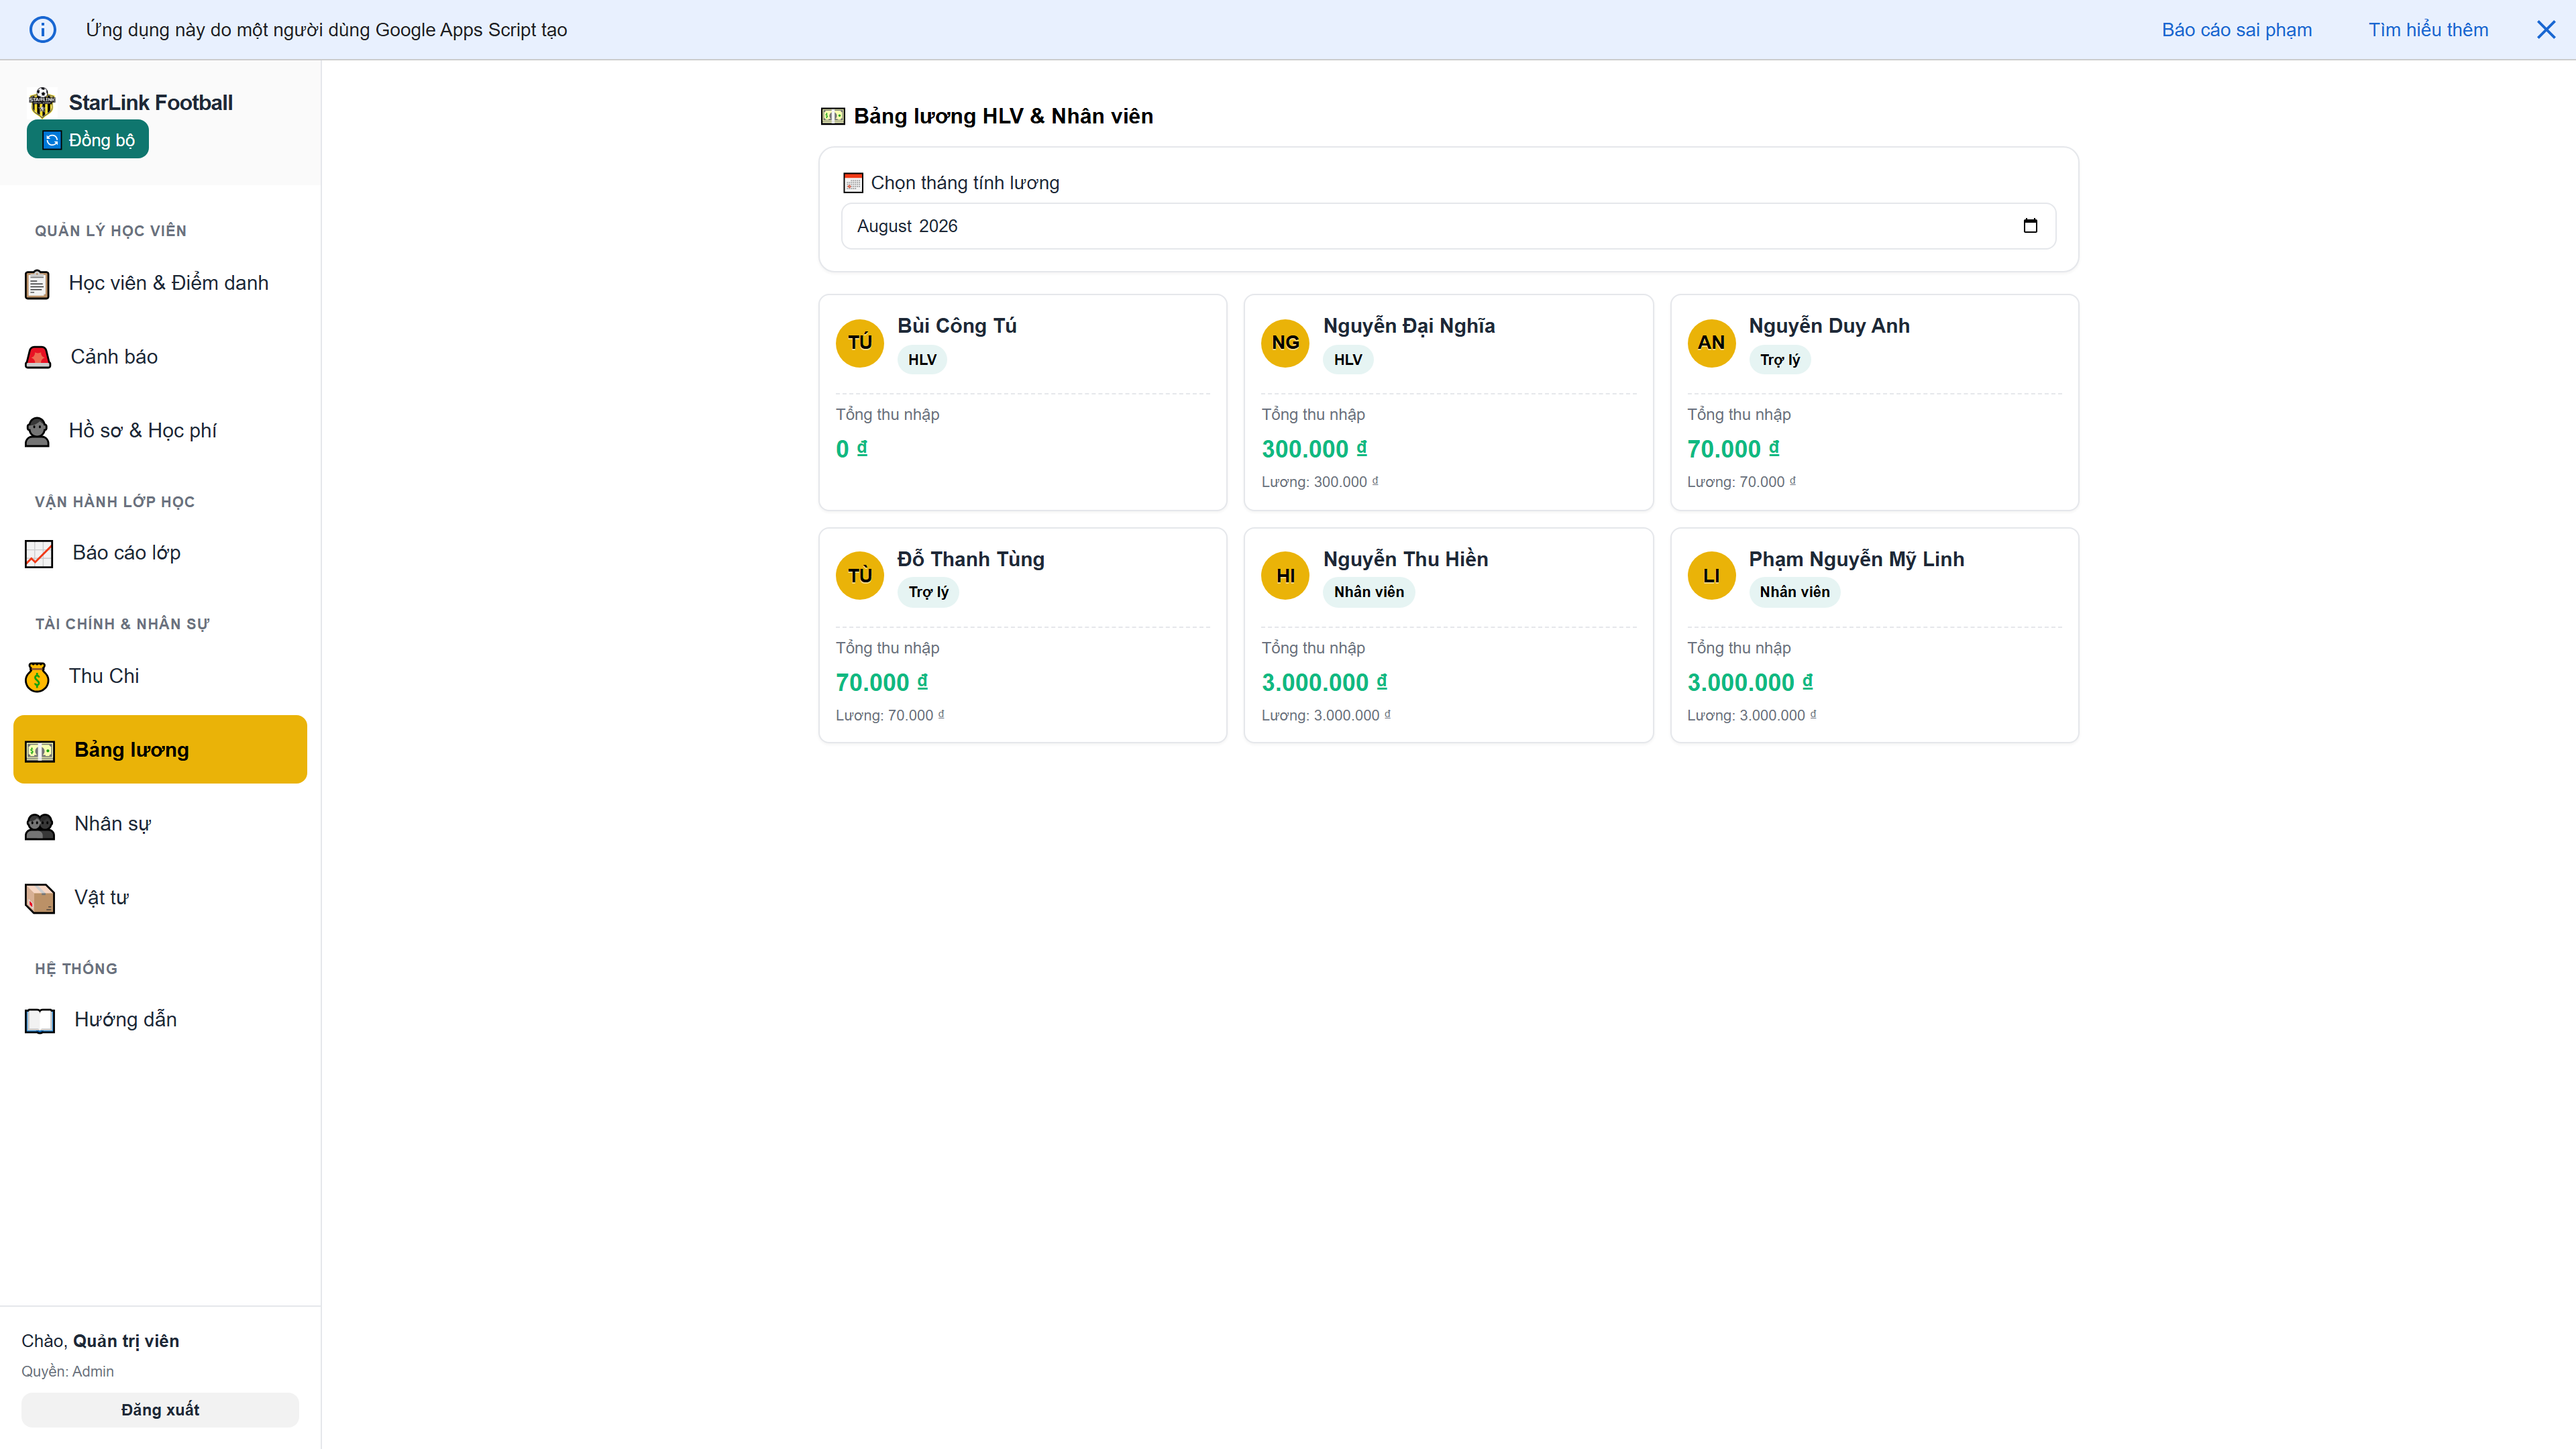Click the banknote icon in the page heading
Viewport: 2576px width, 1449px height.
tap(833, 117)
